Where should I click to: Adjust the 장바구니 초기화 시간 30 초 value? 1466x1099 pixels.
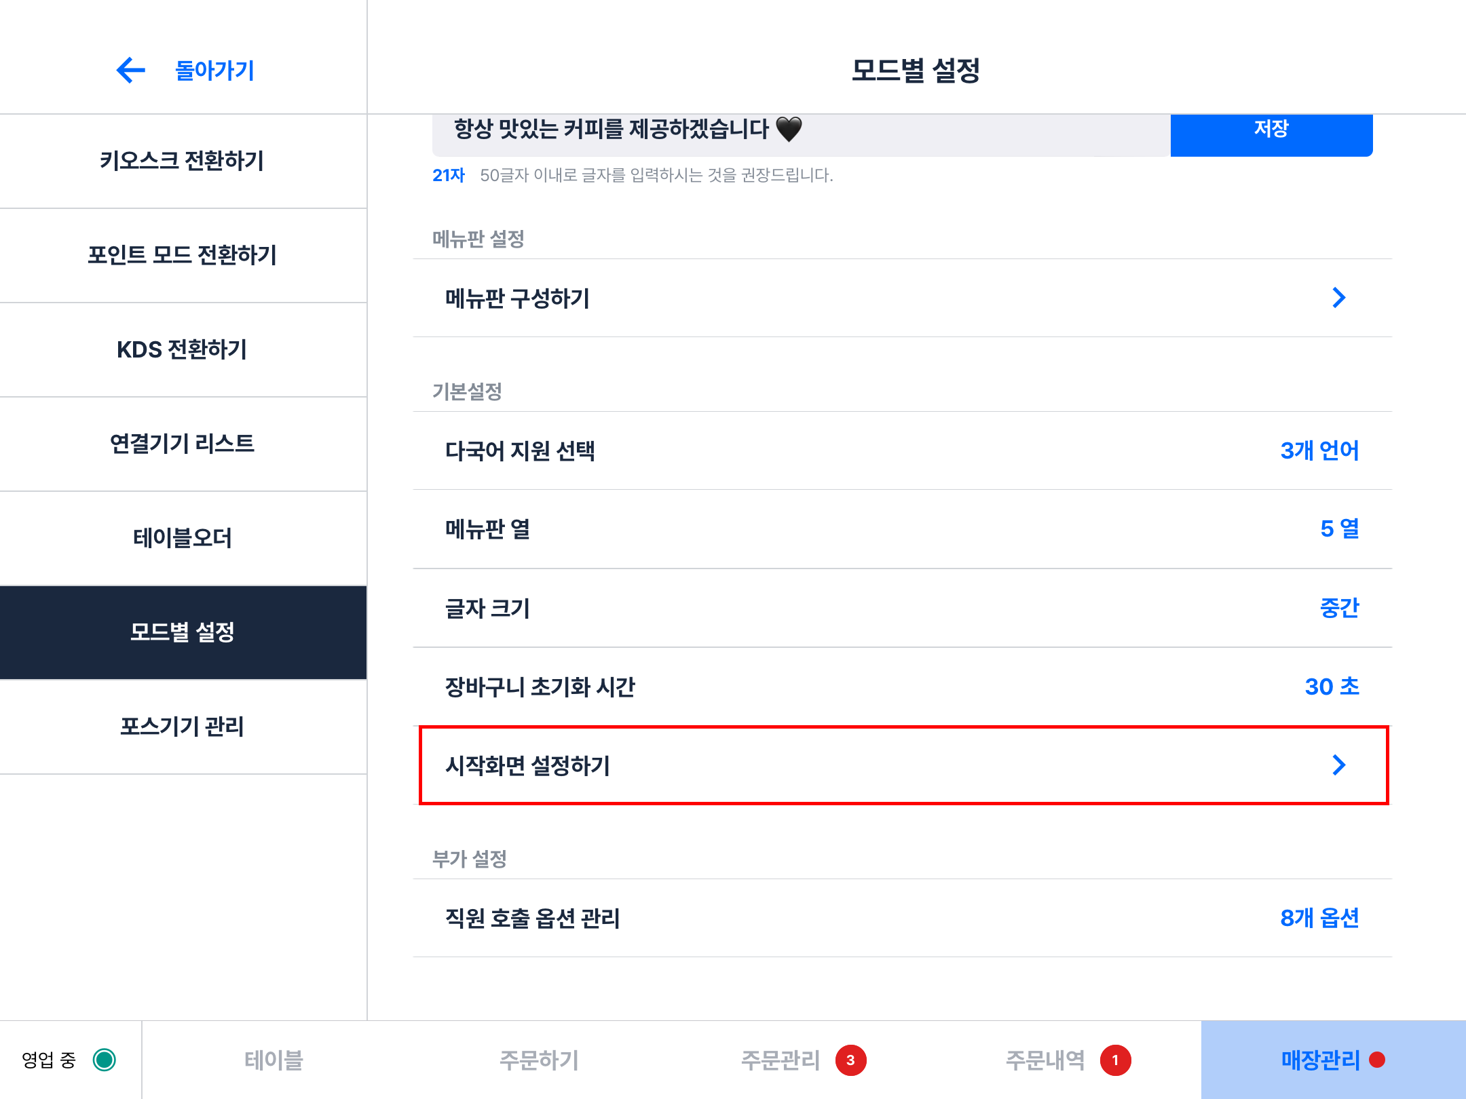(x=1332, y=687)
